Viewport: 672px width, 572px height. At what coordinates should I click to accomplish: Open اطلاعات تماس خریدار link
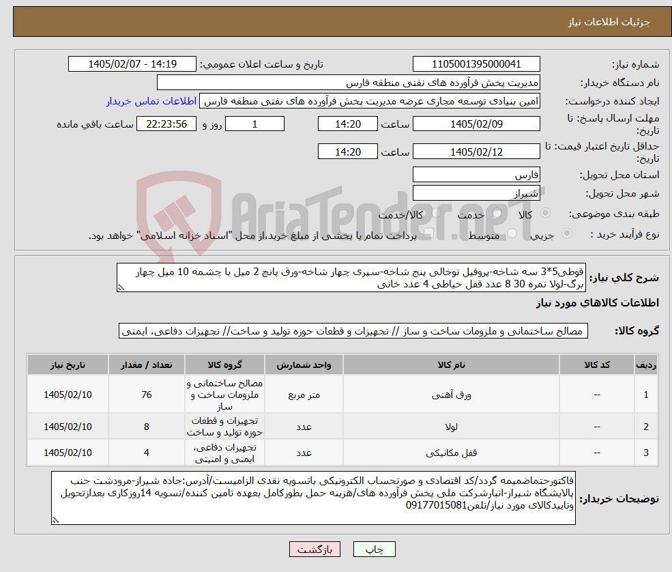tap(151, 101)
